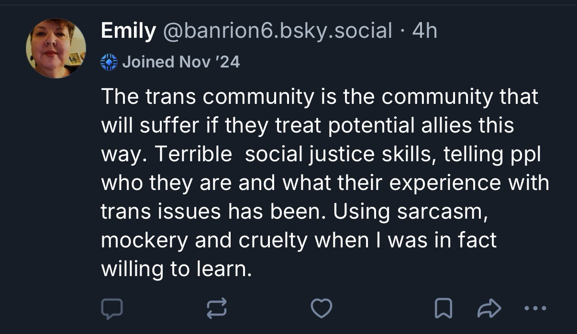This screenshot has height=334, width=577.
Task: Click the post's first line about trans community
Action: tap(319, 97)
